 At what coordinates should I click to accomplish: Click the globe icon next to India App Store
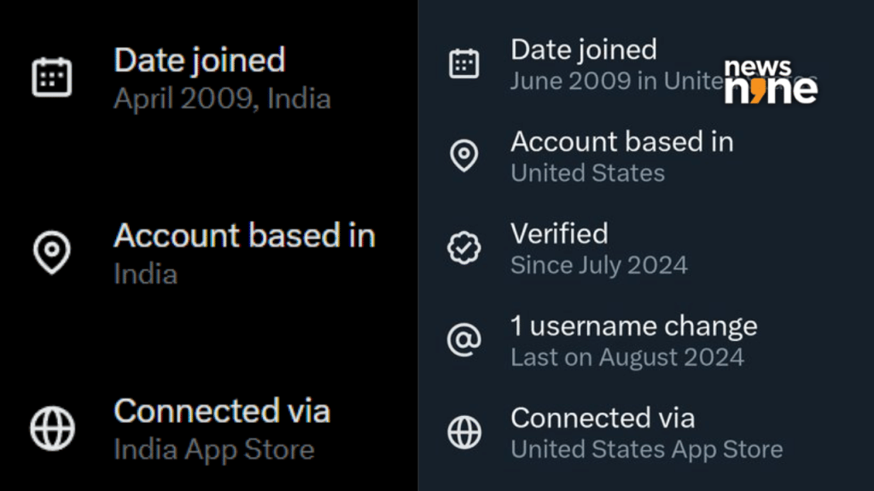coord(51,427)
